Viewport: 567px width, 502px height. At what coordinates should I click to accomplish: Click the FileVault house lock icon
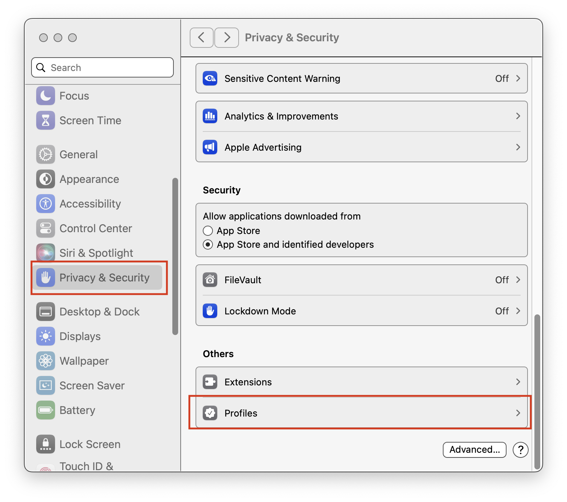coord(210,280)
